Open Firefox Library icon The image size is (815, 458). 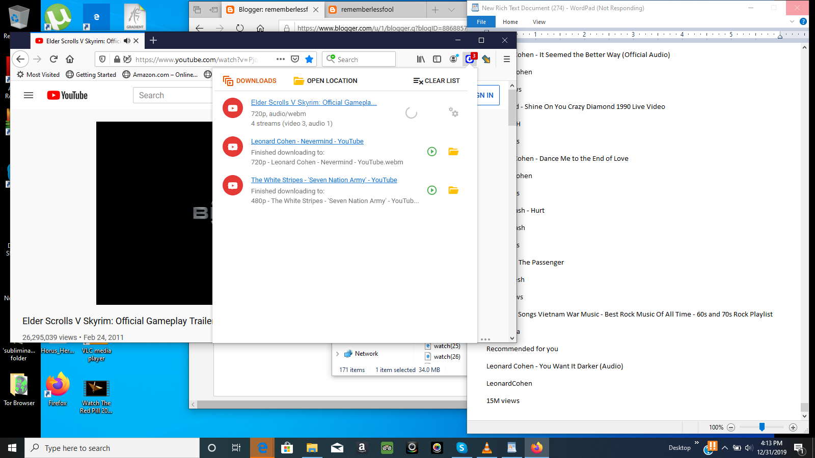[421, 59]
